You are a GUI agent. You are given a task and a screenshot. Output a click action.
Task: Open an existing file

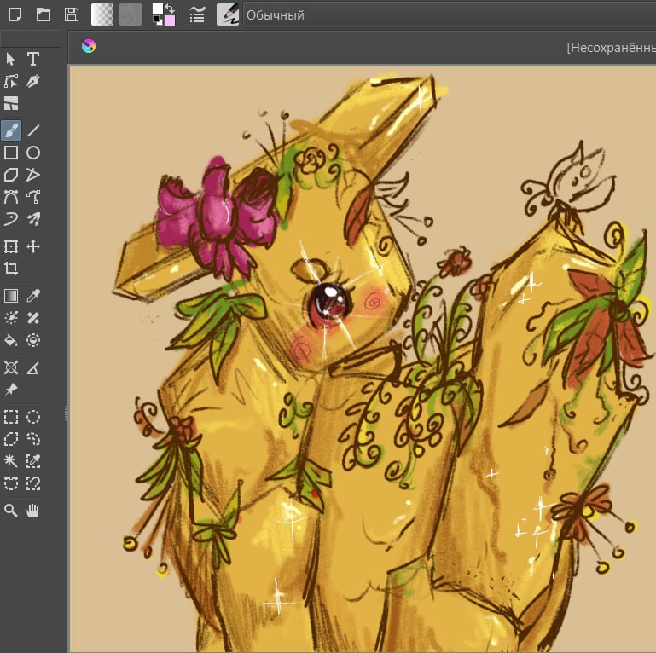[44, 14]
